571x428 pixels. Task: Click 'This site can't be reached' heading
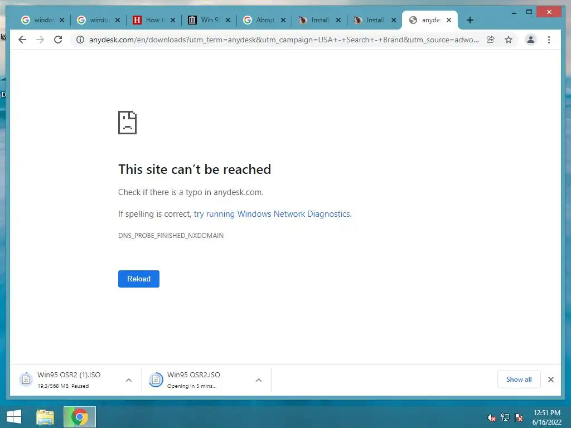pyautogui.click(x=195, y=169)
